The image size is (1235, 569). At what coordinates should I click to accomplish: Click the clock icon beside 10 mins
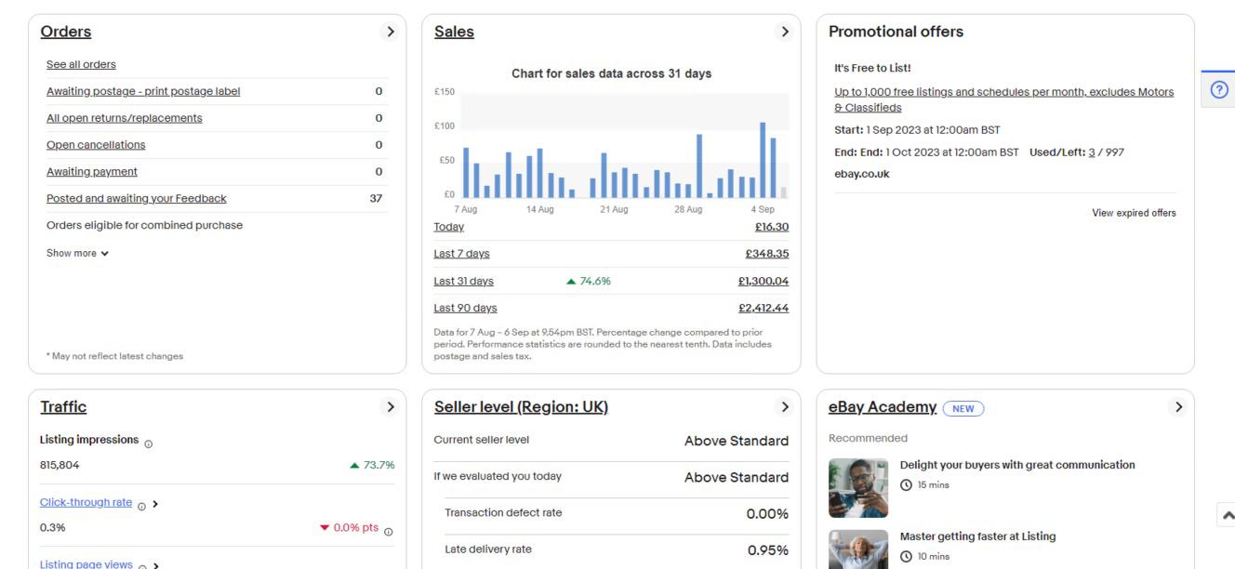tap(905, 557)
